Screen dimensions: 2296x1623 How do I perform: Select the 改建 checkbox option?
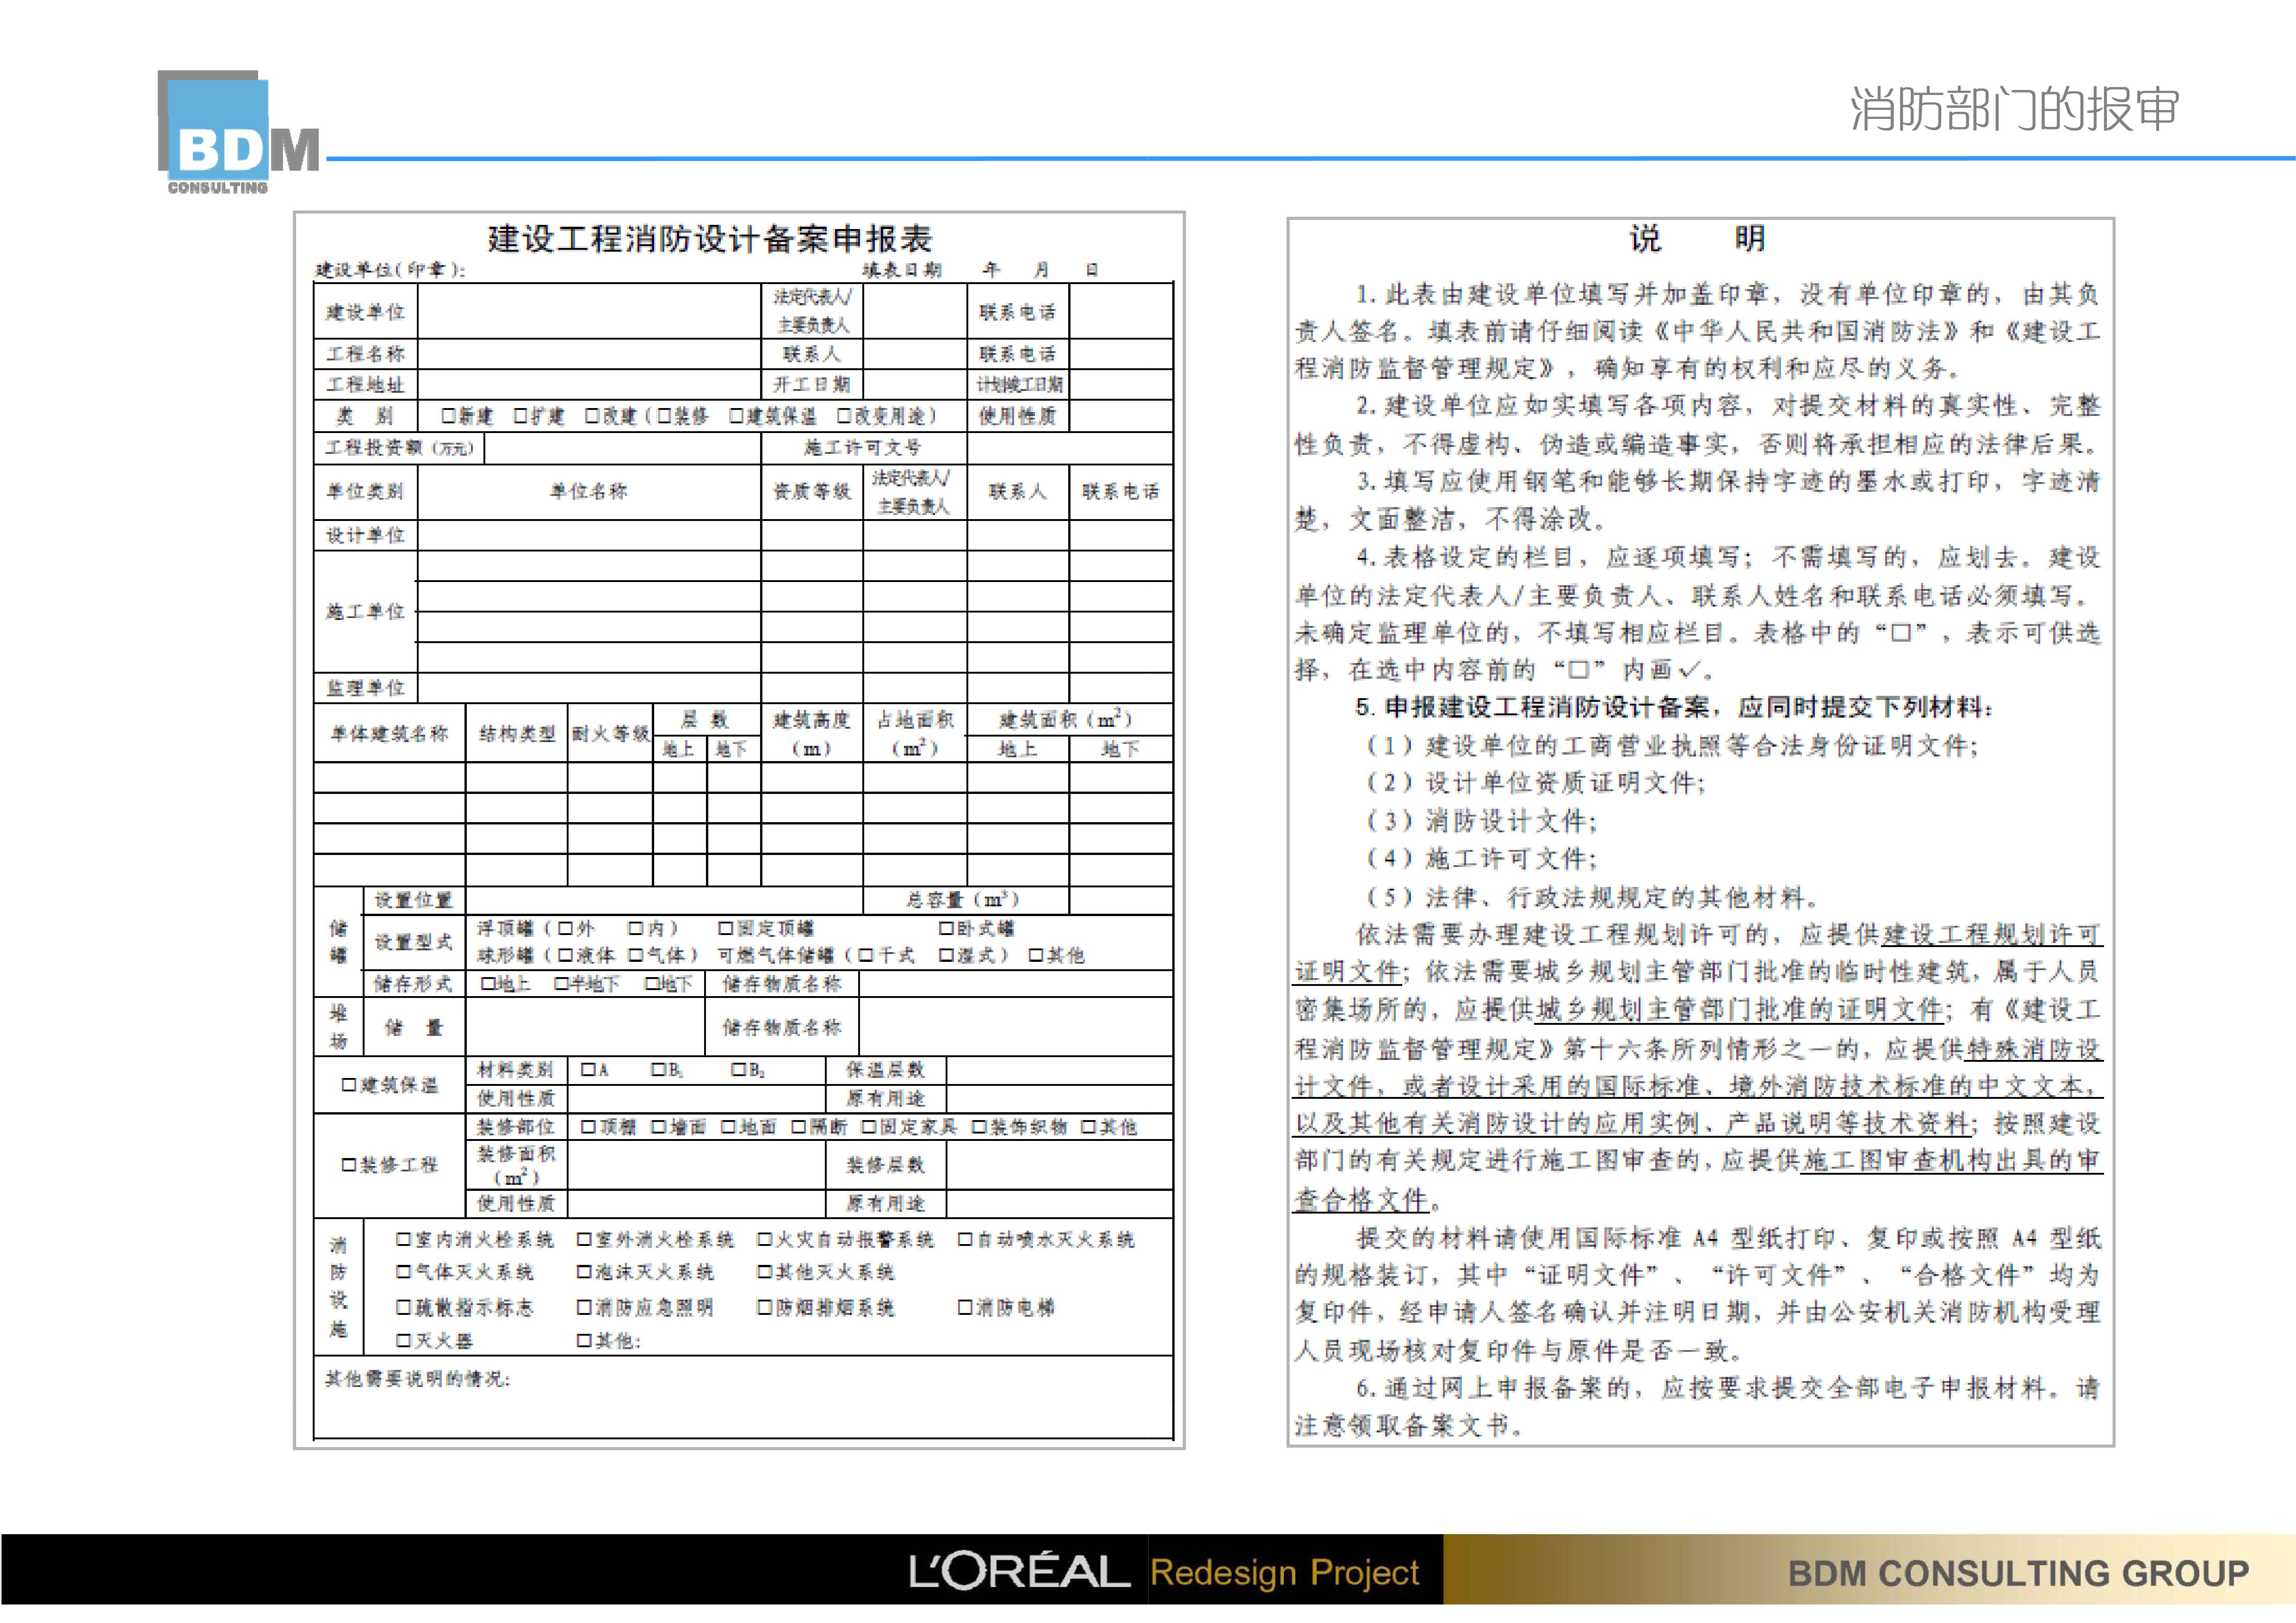click(591, 416)
